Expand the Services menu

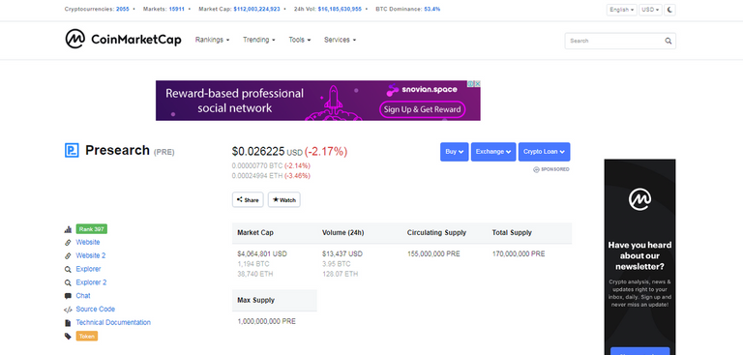coord(340,40)
